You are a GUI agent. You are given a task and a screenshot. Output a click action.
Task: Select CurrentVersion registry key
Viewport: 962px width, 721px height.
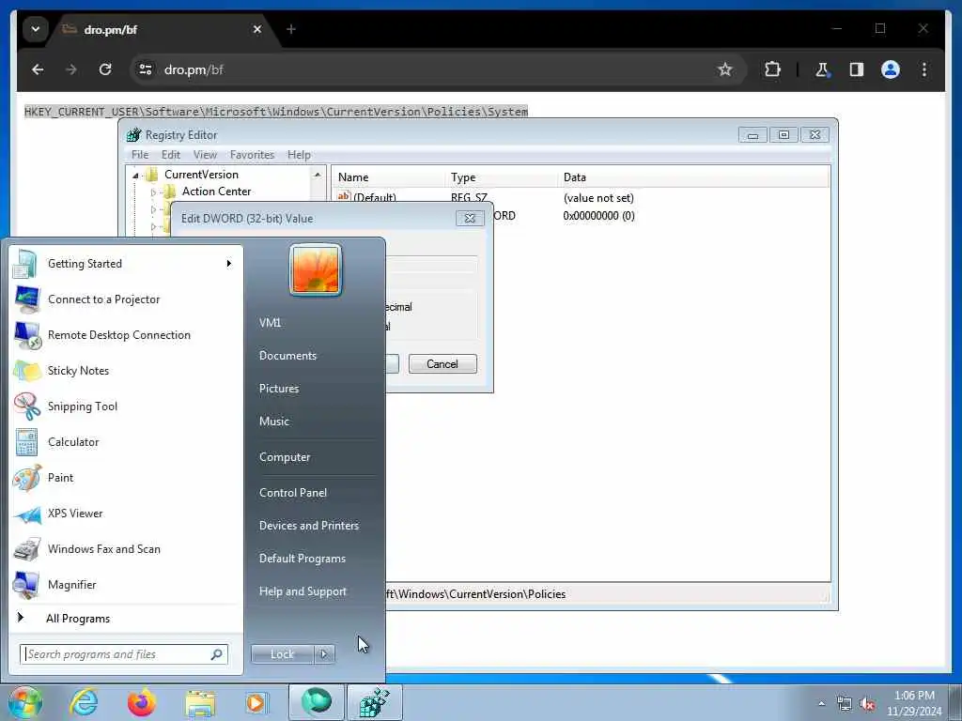pos(201,174)
